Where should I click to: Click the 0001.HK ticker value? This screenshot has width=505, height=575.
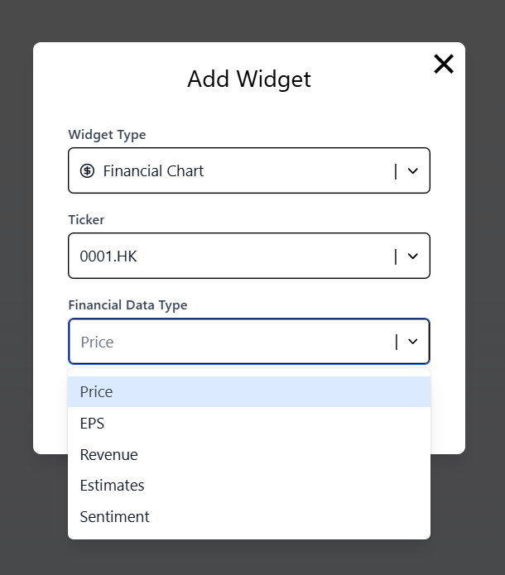pos(108,256)
